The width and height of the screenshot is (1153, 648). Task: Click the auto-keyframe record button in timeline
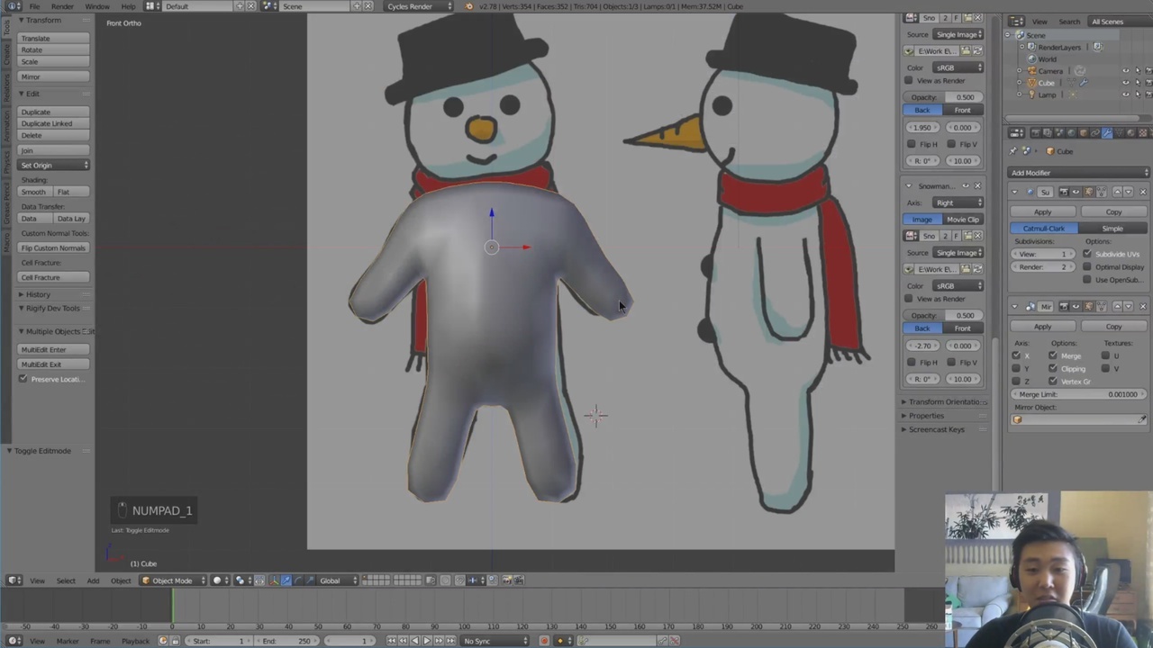click(x=544, y=641)
